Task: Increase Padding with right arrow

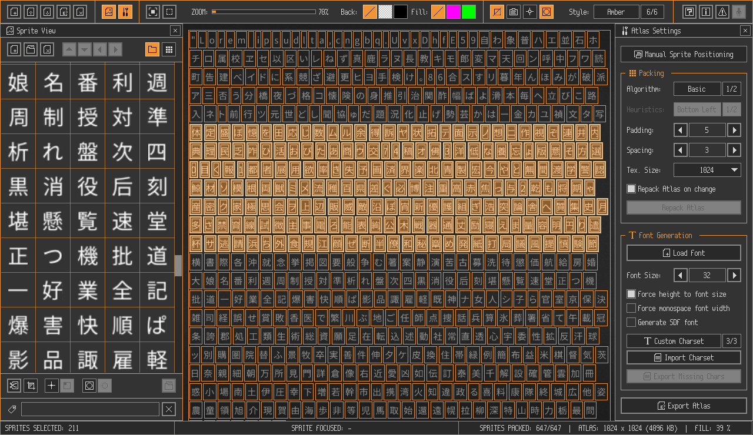Action: 734,130
